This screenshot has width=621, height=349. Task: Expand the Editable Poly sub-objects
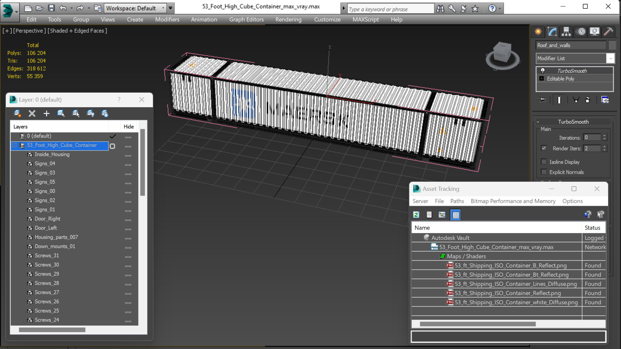pyautogui.click(x=541, y=78)
